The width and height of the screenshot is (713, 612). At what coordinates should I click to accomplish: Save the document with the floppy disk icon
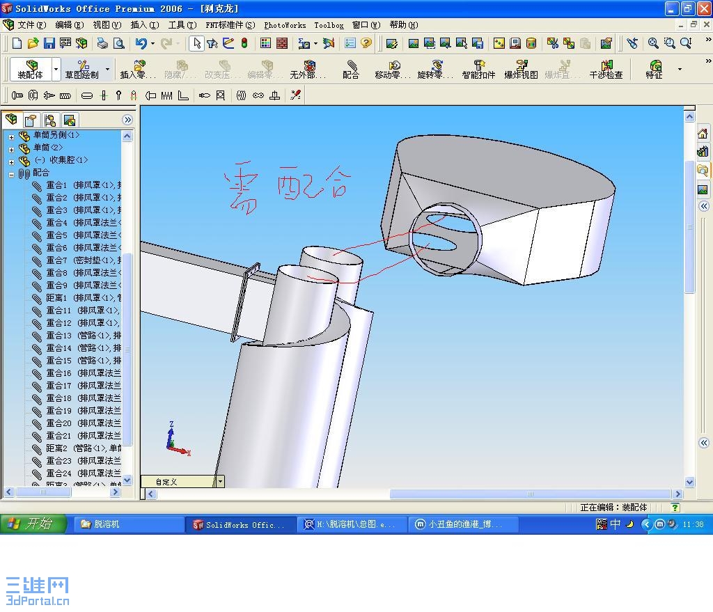(x=49, y=43)
